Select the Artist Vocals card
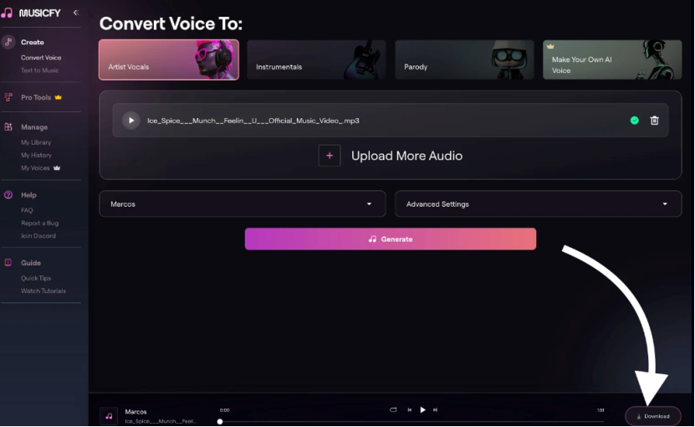 point(169,60)
